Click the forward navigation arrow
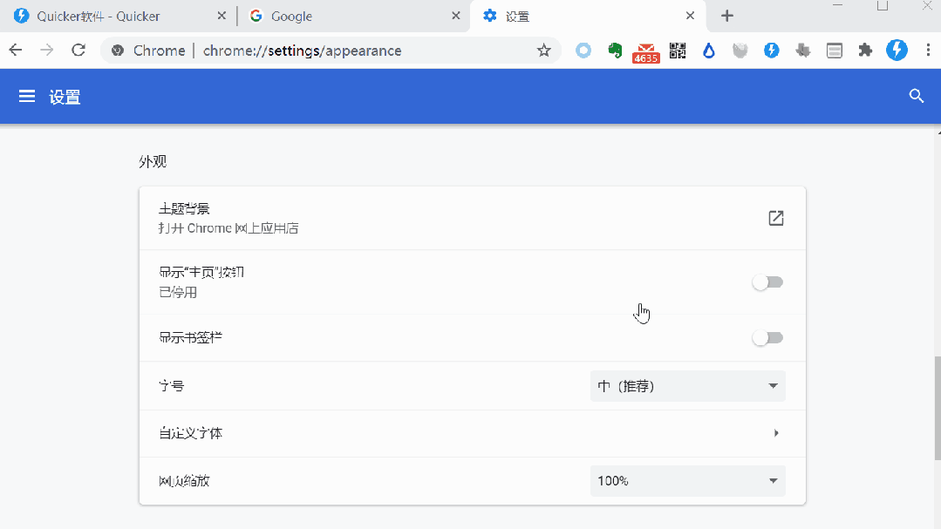 47,51
